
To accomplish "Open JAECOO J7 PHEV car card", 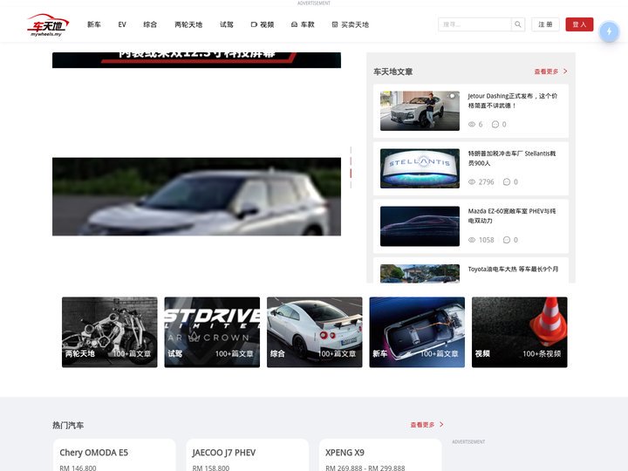I will coord(248,455).
